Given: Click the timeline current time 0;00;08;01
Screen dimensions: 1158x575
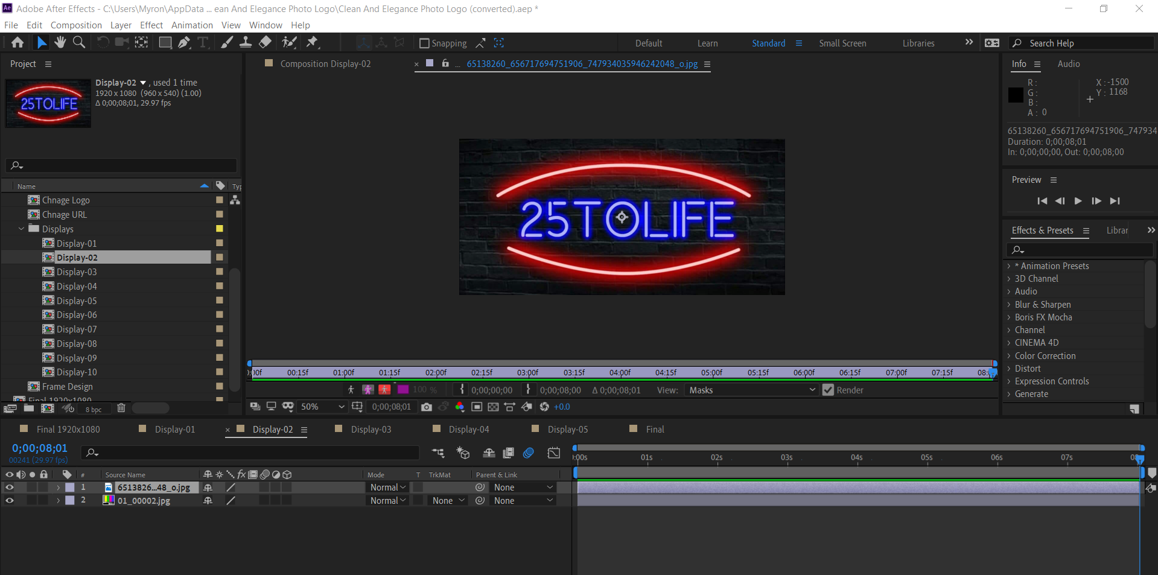Looking at the screenshot, I should tap(40, 448).
